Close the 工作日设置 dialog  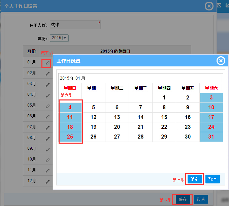tap(221, 61)
